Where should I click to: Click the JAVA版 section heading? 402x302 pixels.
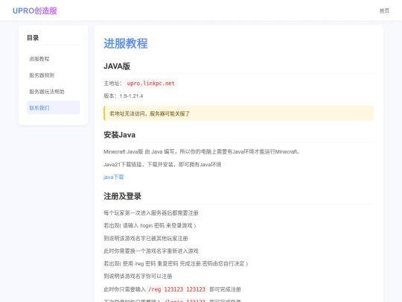[x=117, y=66]
